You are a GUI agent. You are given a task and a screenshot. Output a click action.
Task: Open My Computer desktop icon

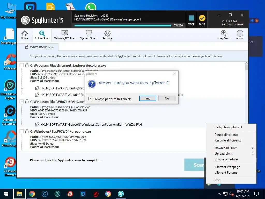[9, 11]
